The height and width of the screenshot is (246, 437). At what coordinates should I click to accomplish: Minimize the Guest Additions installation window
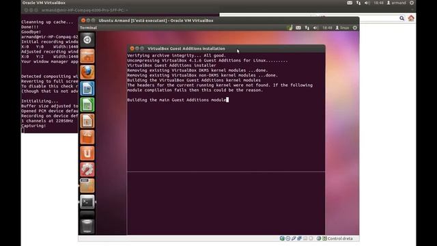pyautogui.click(x=137, y=49)
